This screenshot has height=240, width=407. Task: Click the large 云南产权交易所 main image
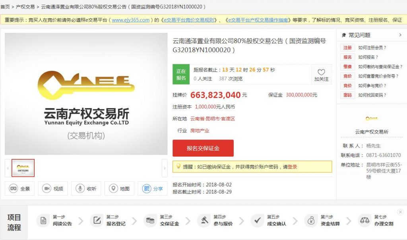86,94
